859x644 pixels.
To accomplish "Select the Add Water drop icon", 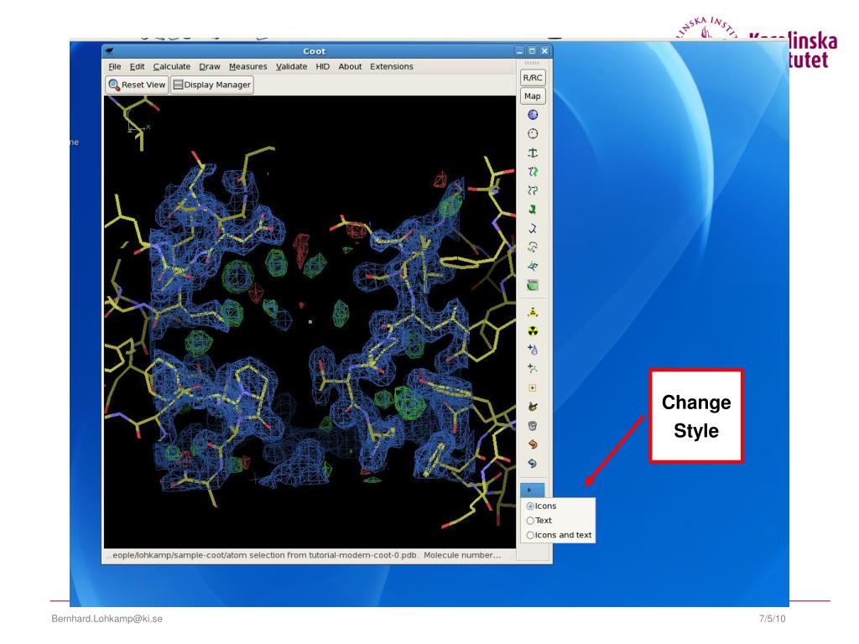I will click(533, 350).
